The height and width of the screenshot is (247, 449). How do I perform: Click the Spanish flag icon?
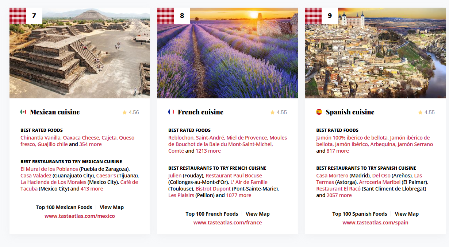pos(319,112)
